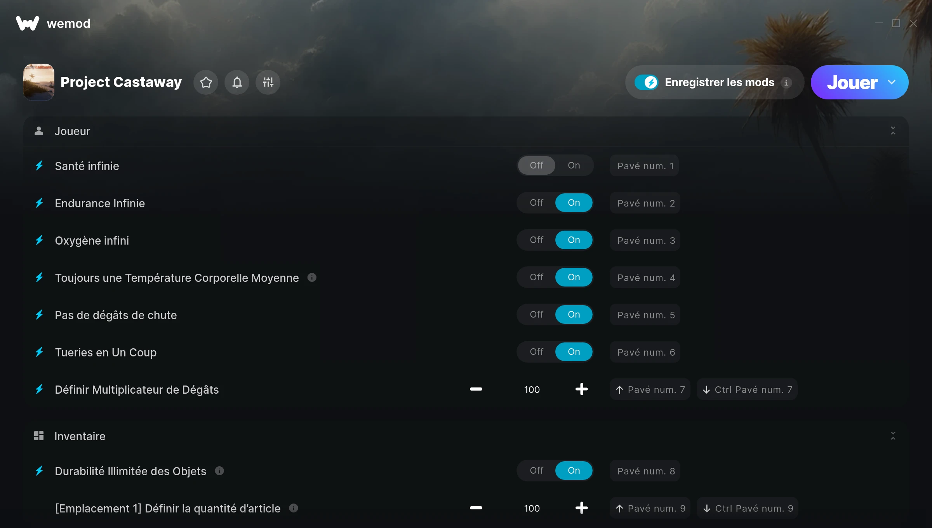Launch the game with Jouer

(x=852, y=82)
